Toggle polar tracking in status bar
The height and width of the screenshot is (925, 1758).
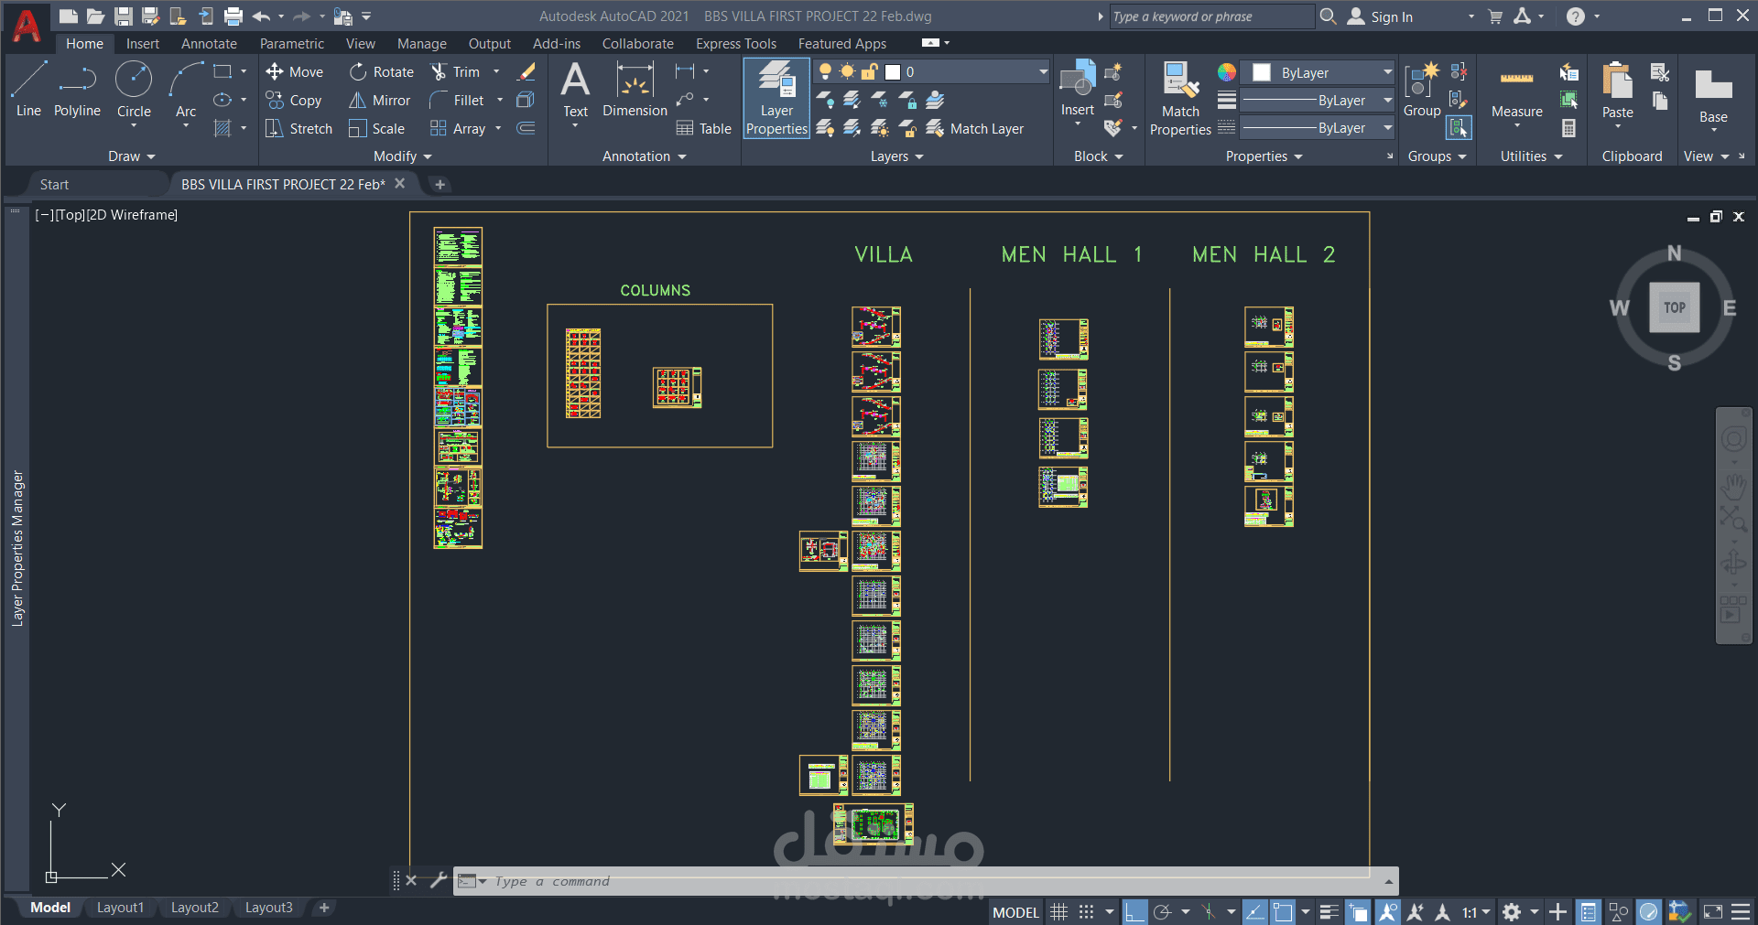tap(1163, 911)
